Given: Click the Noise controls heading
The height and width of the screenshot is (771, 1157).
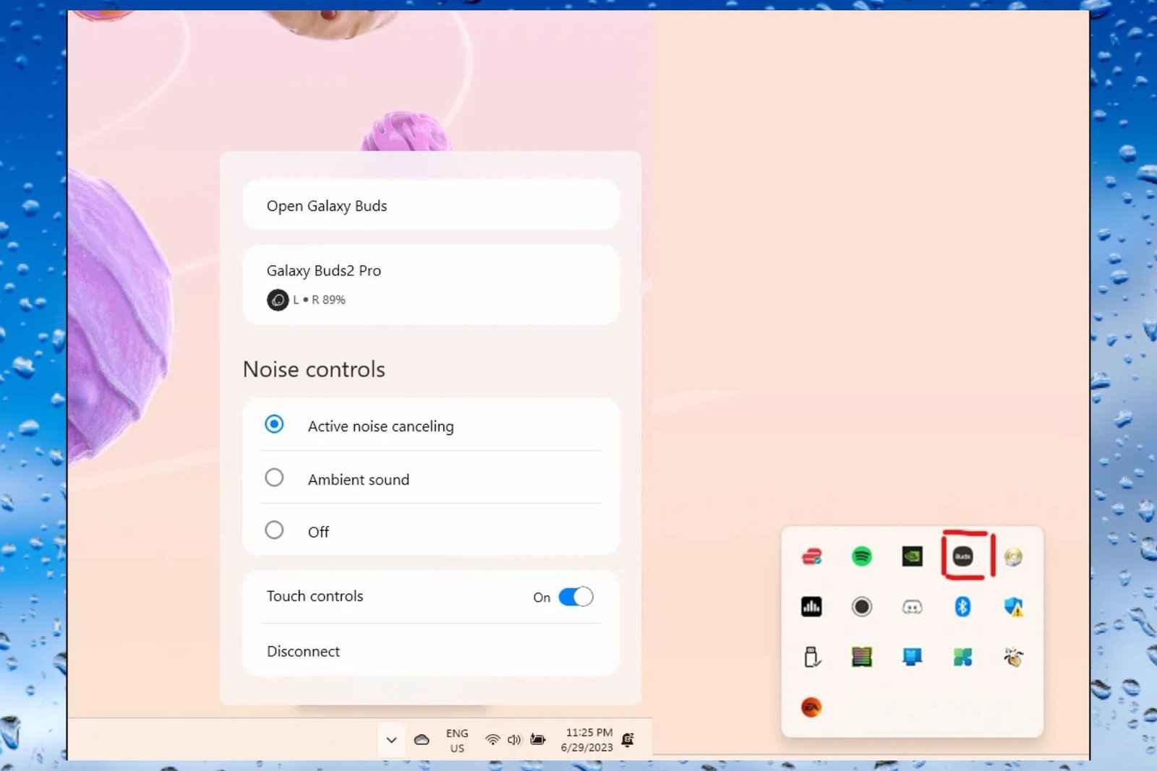Looking at the screenshot, I should (314, 369).
